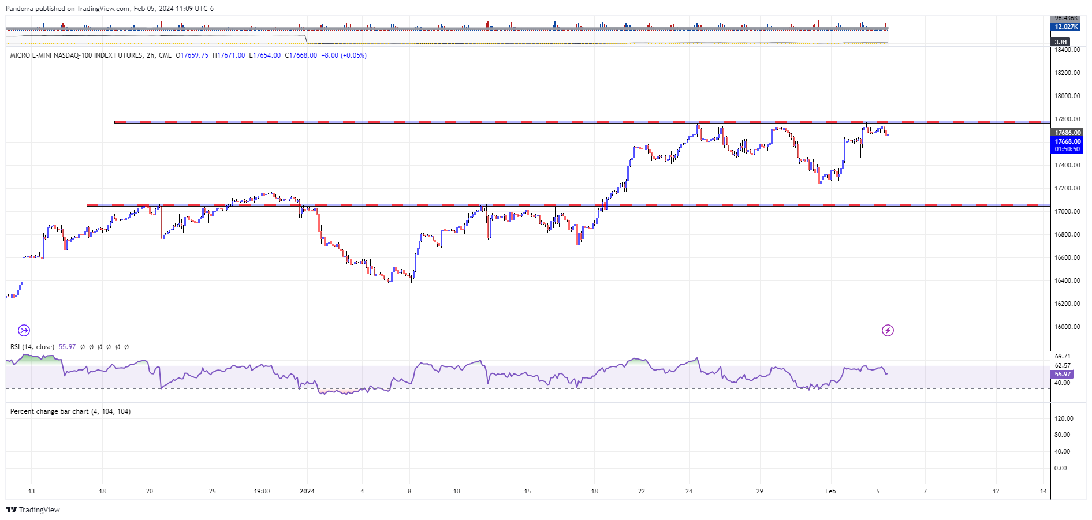Image resolution: width=1092 pixels, height=520 pixels.
Task: Click the purple go-to-realtime arrow icon
Action: (24, 331)
